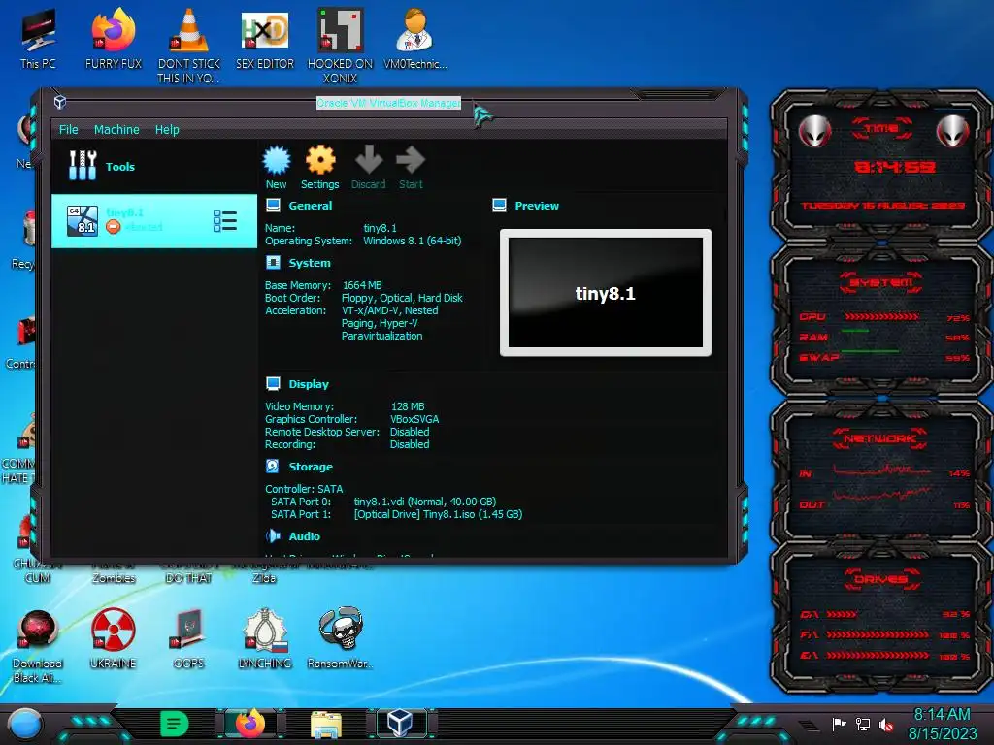The image size is (994, 745).
Task: Click the green notes taskbar icon
Action: (175, 724)
